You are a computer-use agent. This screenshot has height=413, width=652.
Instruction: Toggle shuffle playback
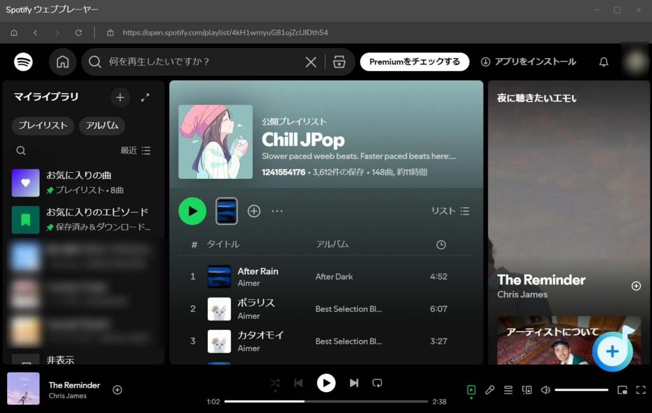(x=275, y=383)
